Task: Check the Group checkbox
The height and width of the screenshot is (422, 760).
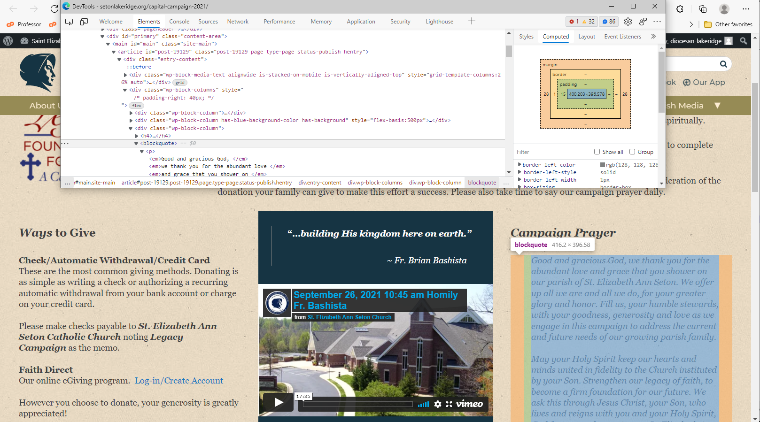Action: 632,152
